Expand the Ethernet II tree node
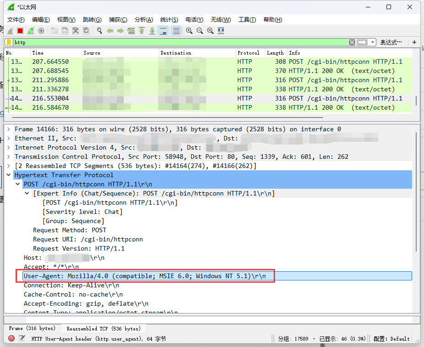 point(9,138)
